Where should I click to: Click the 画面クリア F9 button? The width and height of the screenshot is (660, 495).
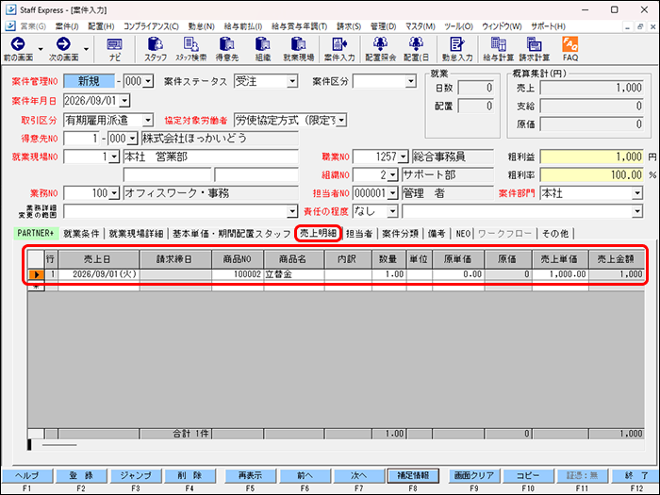coord(474,475)
